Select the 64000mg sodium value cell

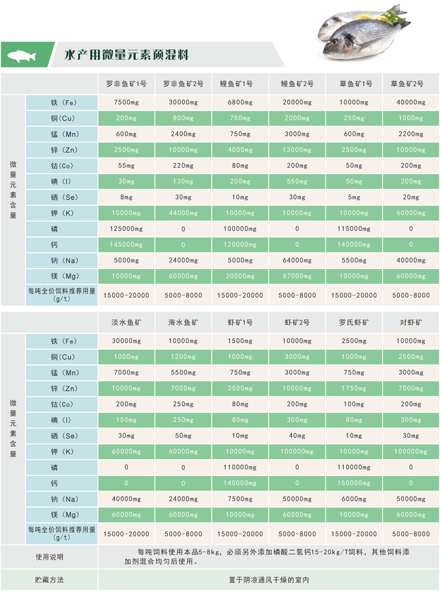point(297,260)
